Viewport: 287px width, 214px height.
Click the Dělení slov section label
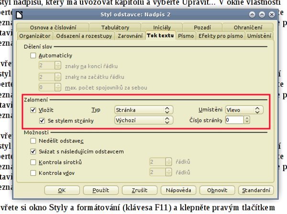(x=38, y=47)
